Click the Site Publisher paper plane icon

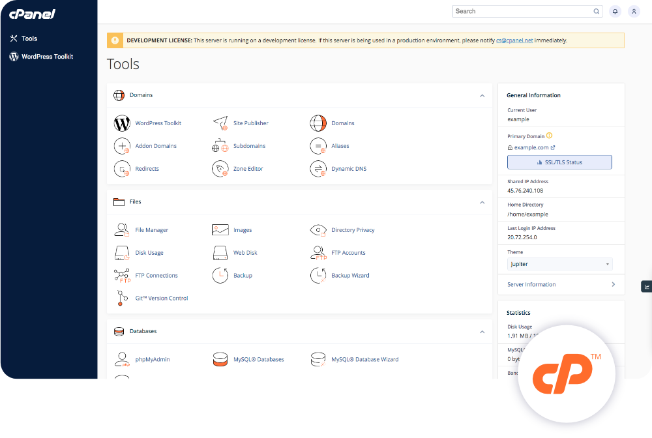point(220,123)
